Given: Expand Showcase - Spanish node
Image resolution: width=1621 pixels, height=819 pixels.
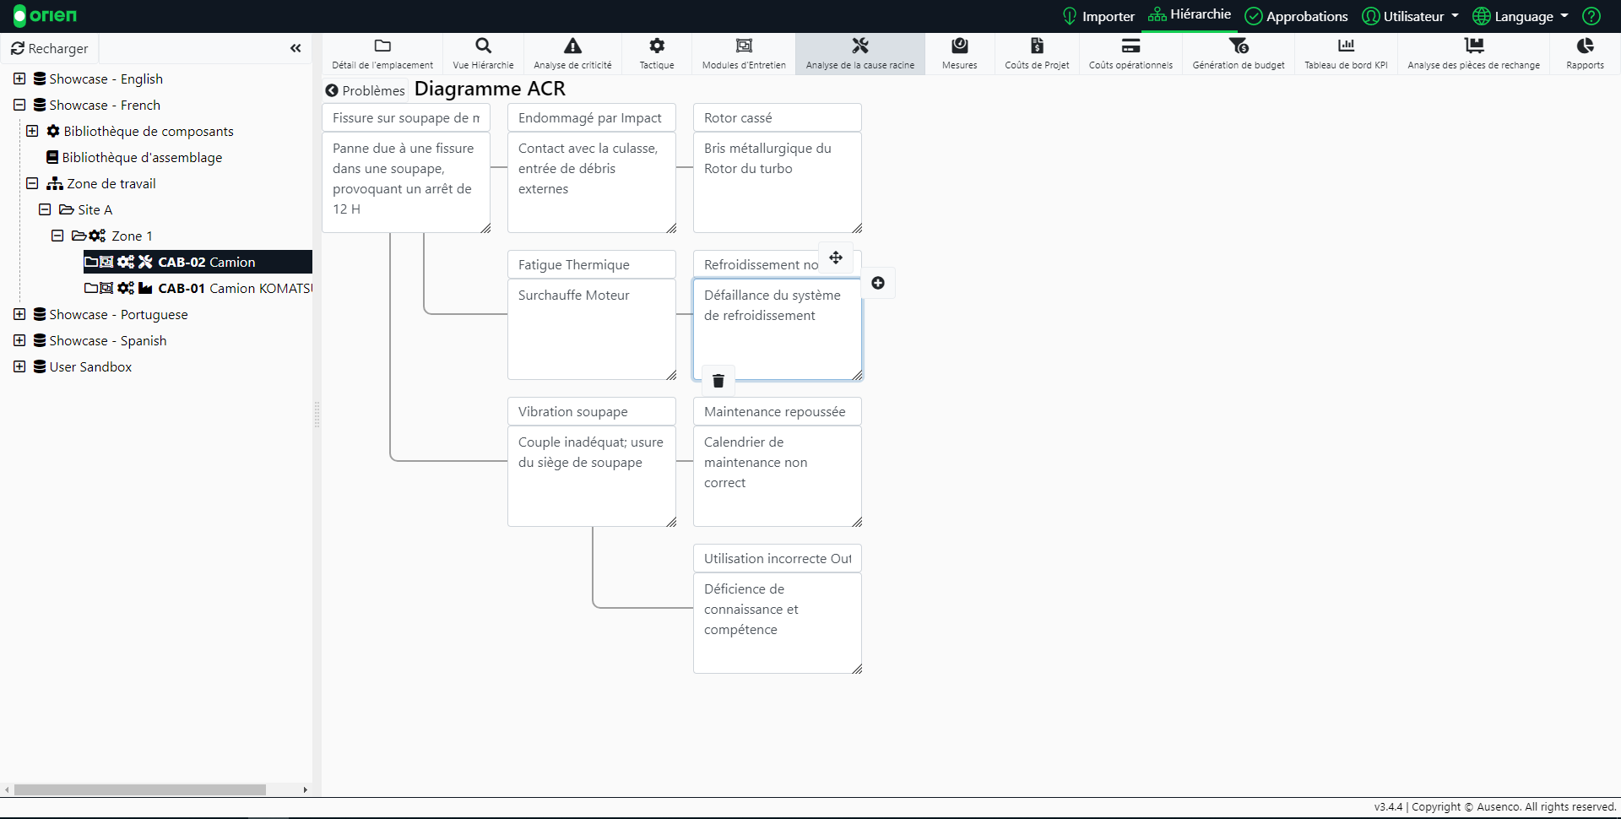Looking at the screenshot, I should point(19,340).
